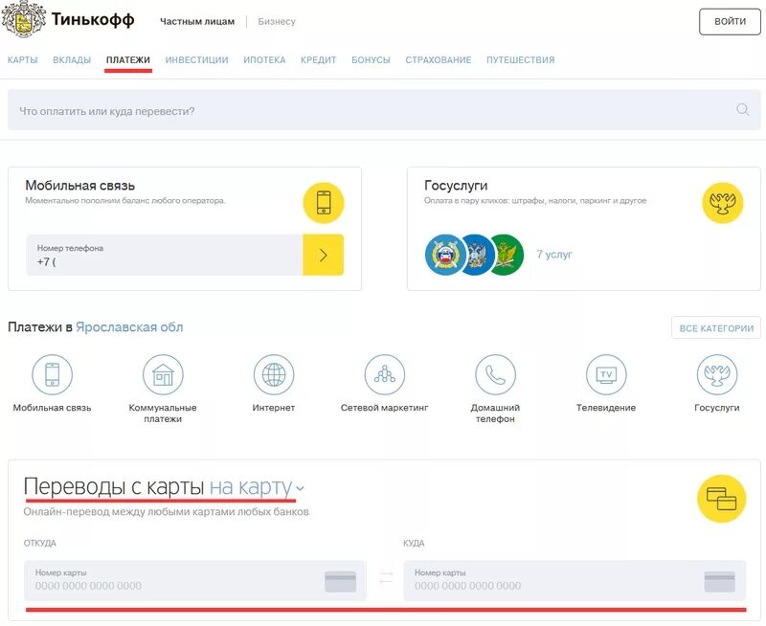Click card icon in the Куда field

[720, 582]
